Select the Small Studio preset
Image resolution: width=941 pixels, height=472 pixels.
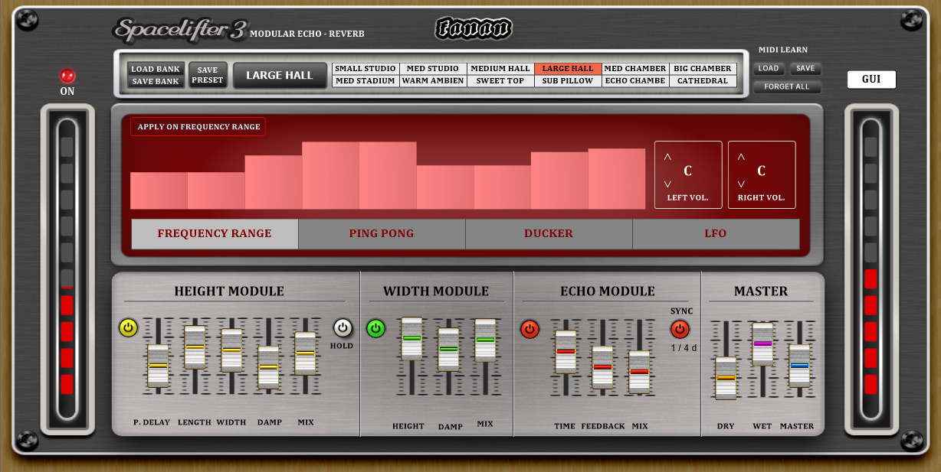pos(366,69)
